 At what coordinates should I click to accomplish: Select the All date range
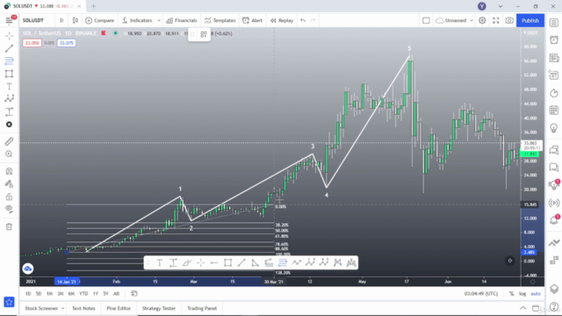click(x=116, y=293)
